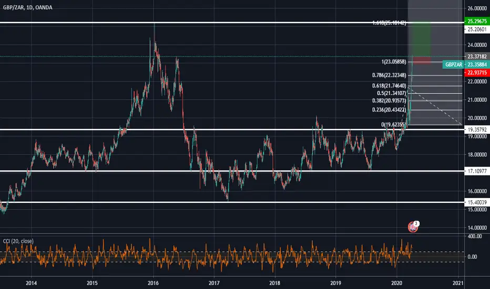
Task: Select the Fibonacci 0.236(20.43422) level label
Action: click(x=390, y=110)
